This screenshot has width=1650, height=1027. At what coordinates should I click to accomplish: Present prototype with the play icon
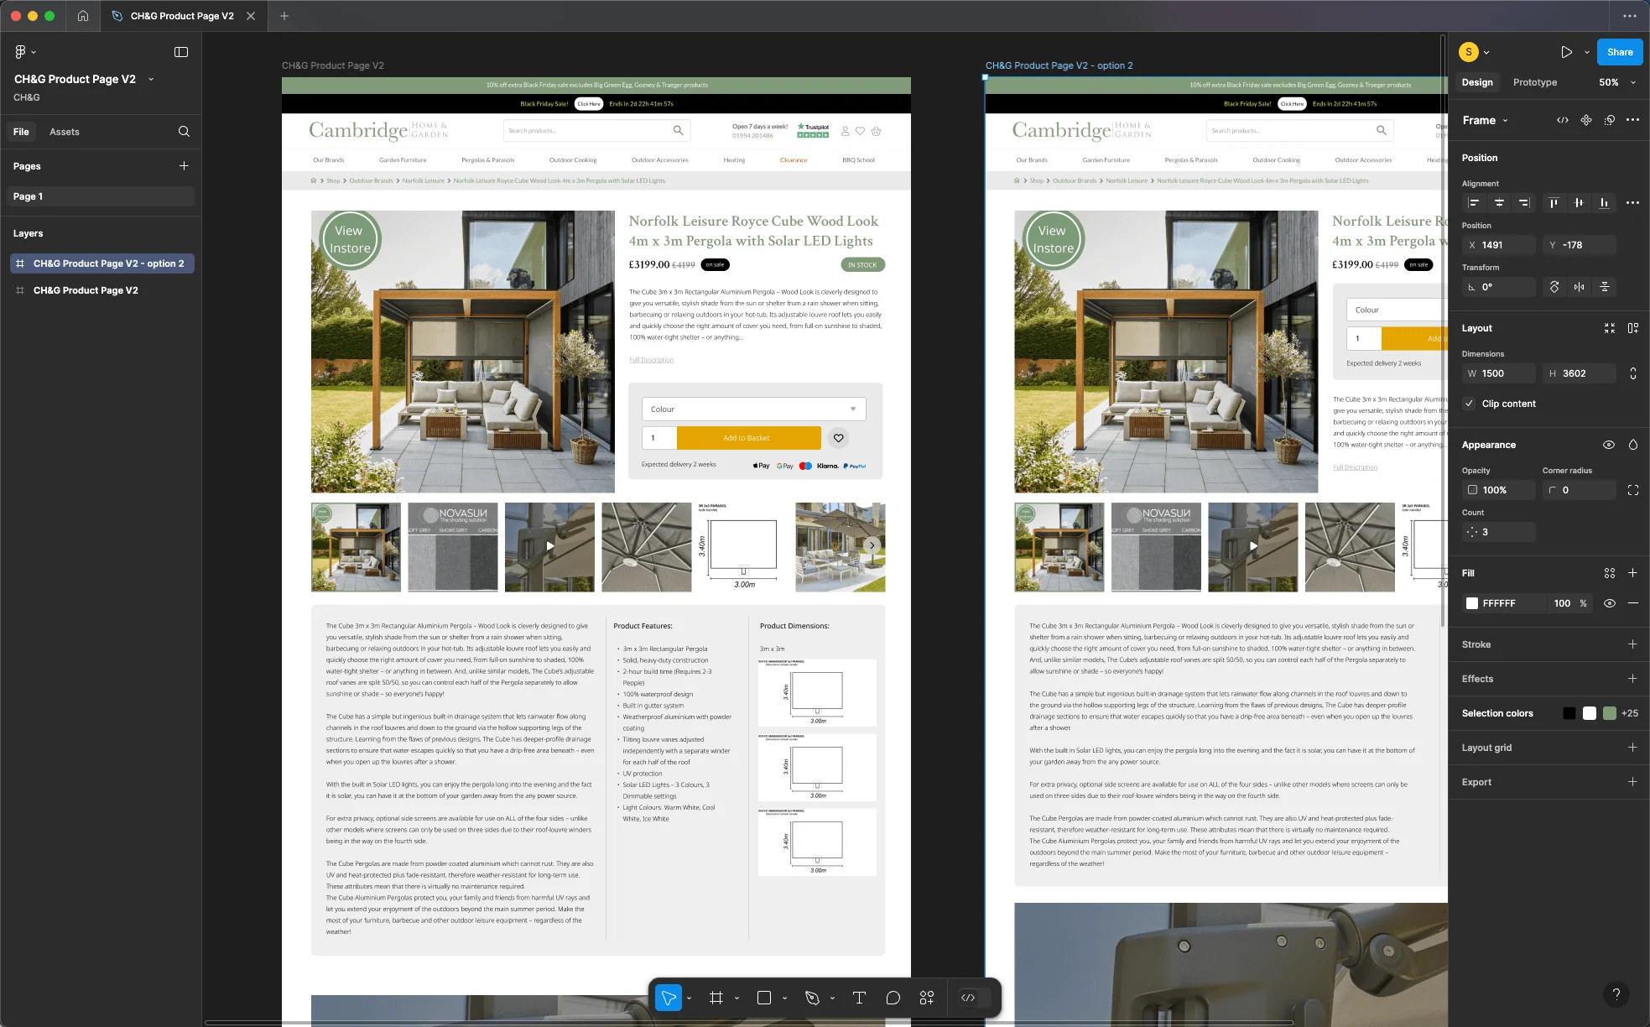[x=1566, y=52]
